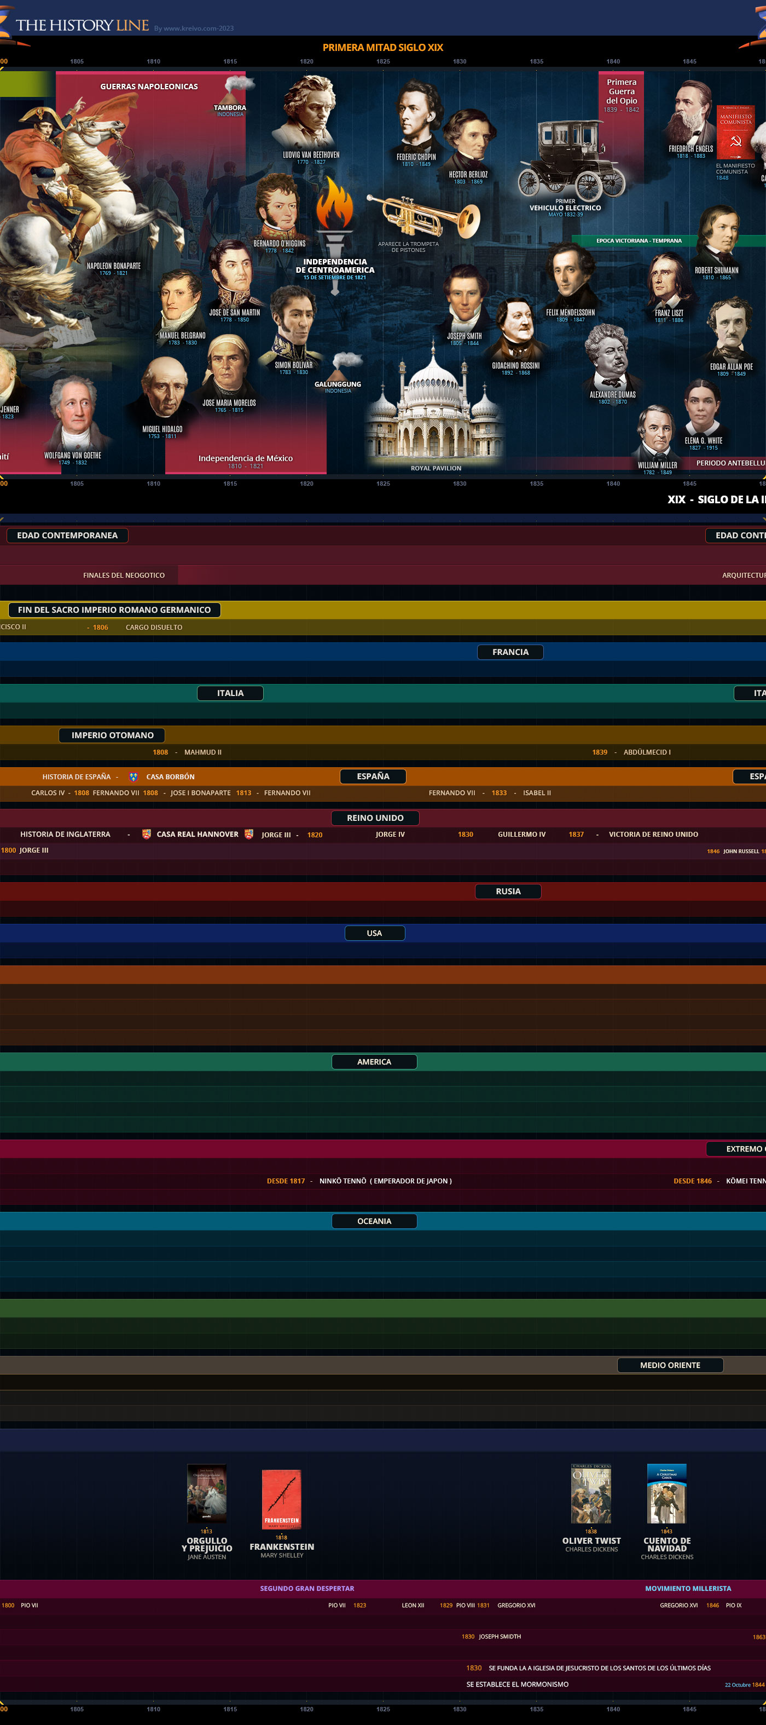
Task: Open the Oliver Twist book cover
Action: click(591, 1493)
